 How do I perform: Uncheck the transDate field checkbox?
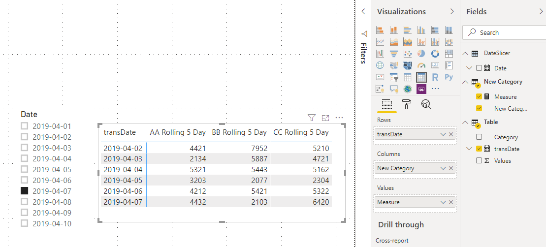point(479,149)
